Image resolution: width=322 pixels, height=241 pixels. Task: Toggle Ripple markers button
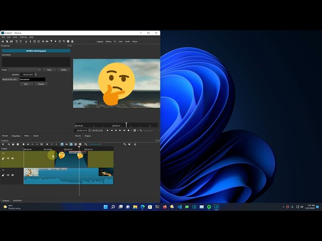[x=80, y=144]
